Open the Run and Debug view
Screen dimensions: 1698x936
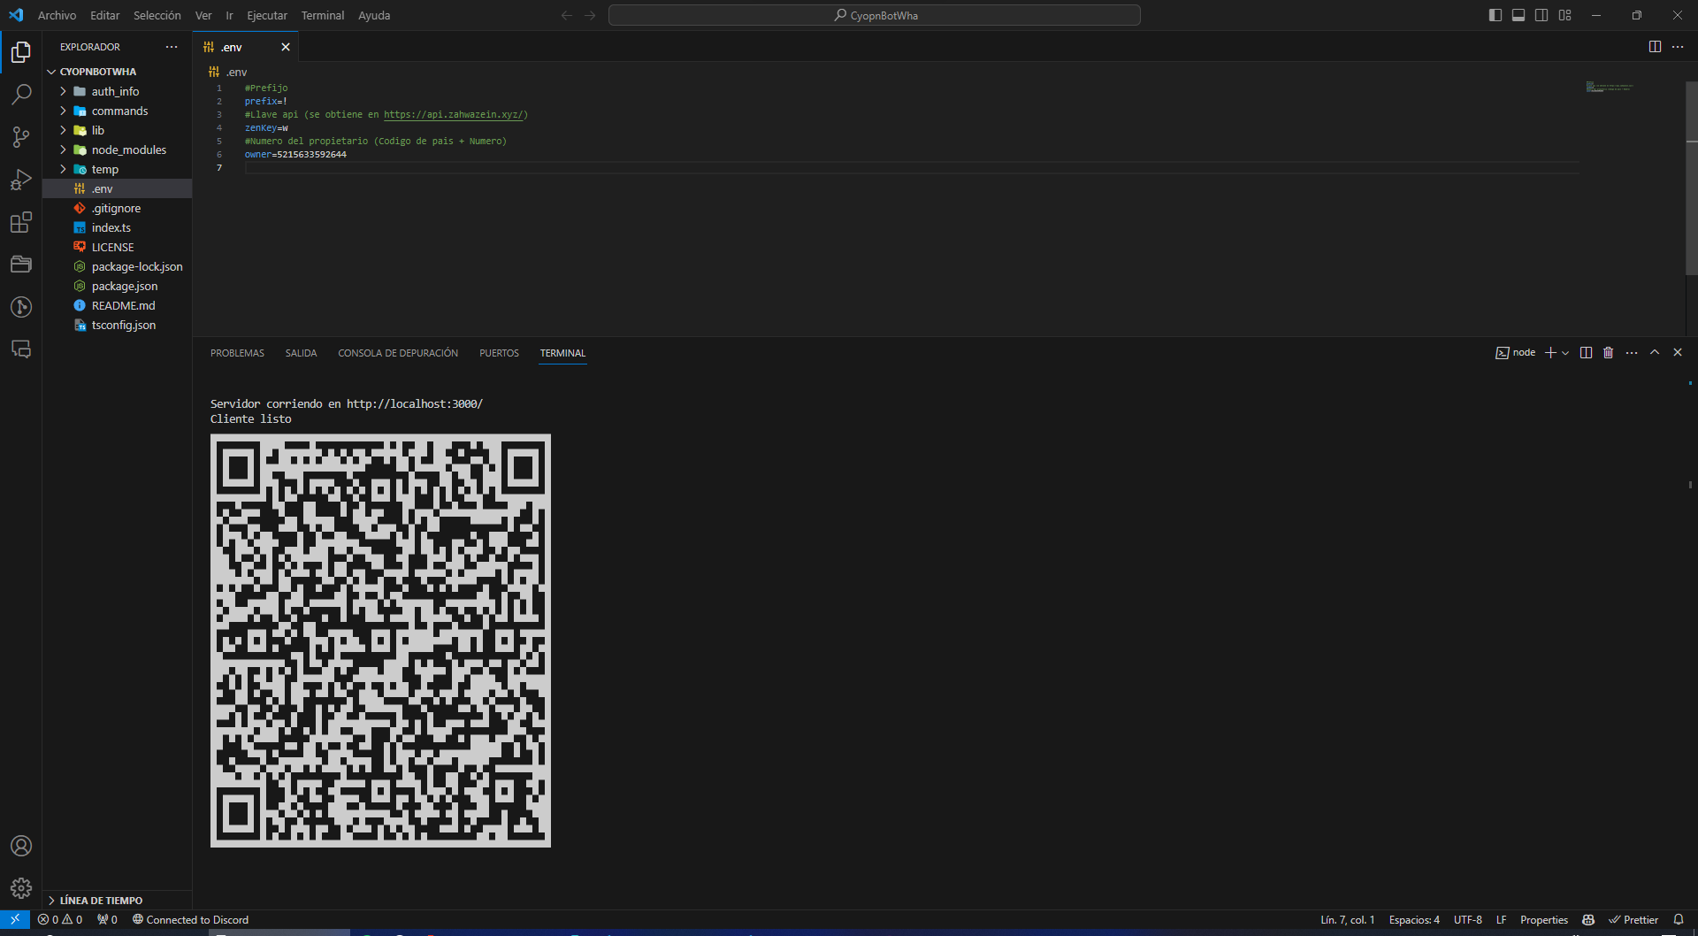click(21, 180)
